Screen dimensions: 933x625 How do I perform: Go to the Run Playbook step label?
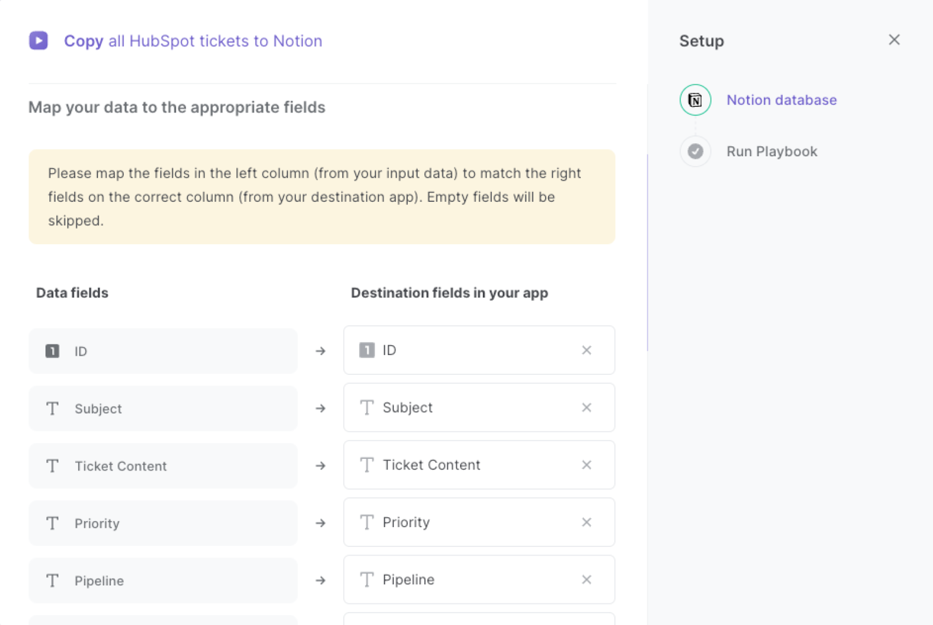[771, 152]
